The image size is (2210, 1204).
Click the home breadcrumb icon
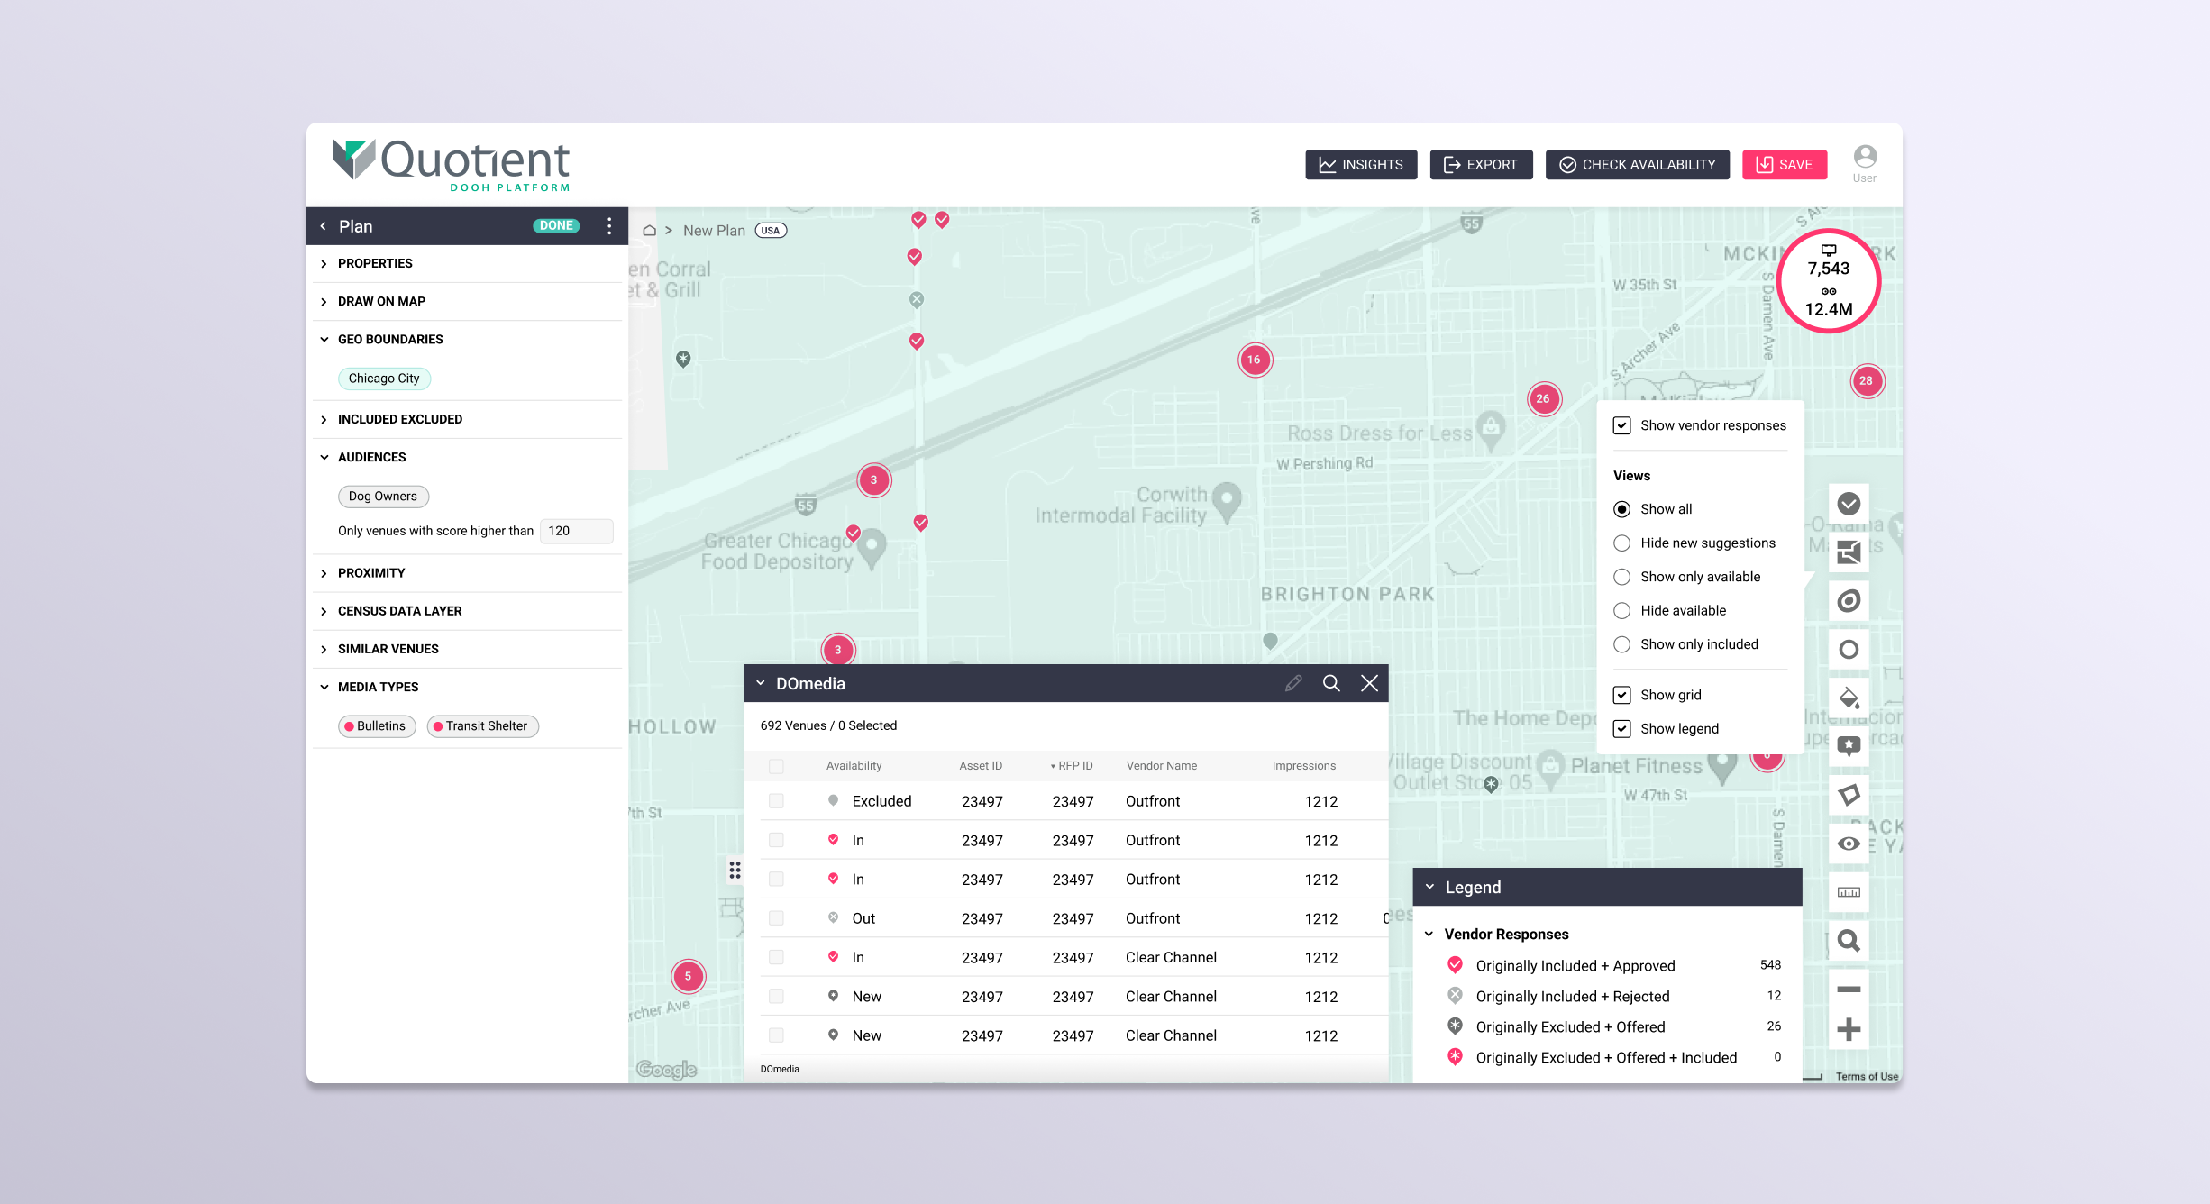pos(649,231)
